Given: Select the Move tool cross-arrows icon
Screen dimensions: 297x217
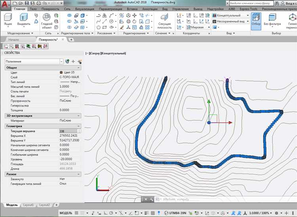Looking at the screenshot, I should 134,15.
